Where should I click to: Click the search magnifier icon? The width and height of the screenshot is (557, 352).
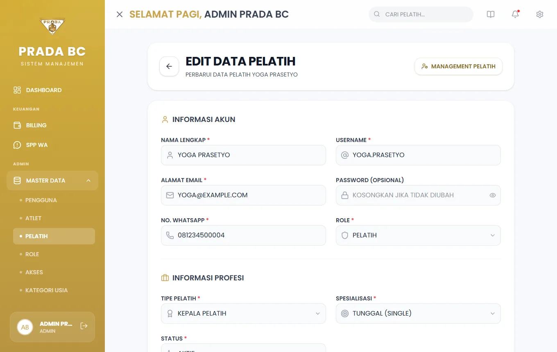pyautogui.click(x=377, y=14)
